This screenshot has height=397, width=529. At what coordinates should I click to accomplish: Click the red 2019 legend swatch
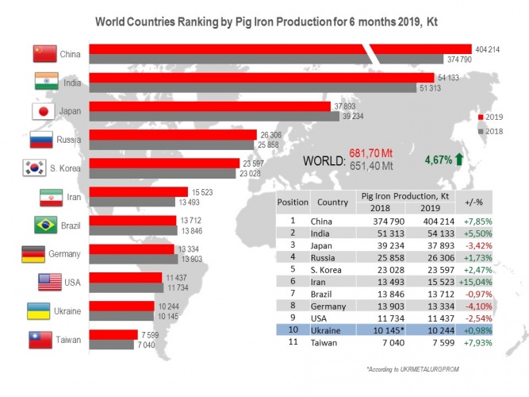[479, 116]
